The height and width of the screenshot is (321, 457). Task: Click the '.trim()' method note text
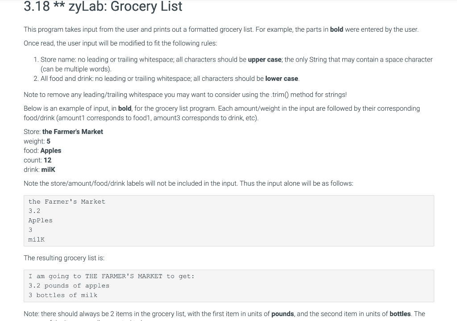[x=185, y=95]
